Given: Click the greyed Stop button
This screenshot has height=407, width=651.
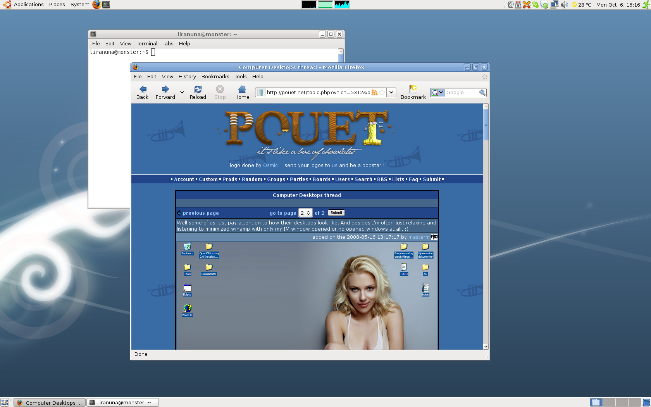Looking at the screenshot, I should click(x=220, y=92).
